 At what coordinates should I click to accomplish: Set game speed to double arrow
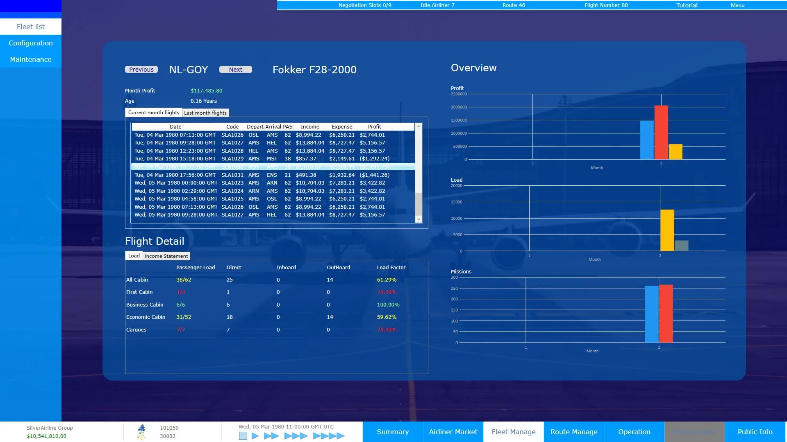pos(271,436)
